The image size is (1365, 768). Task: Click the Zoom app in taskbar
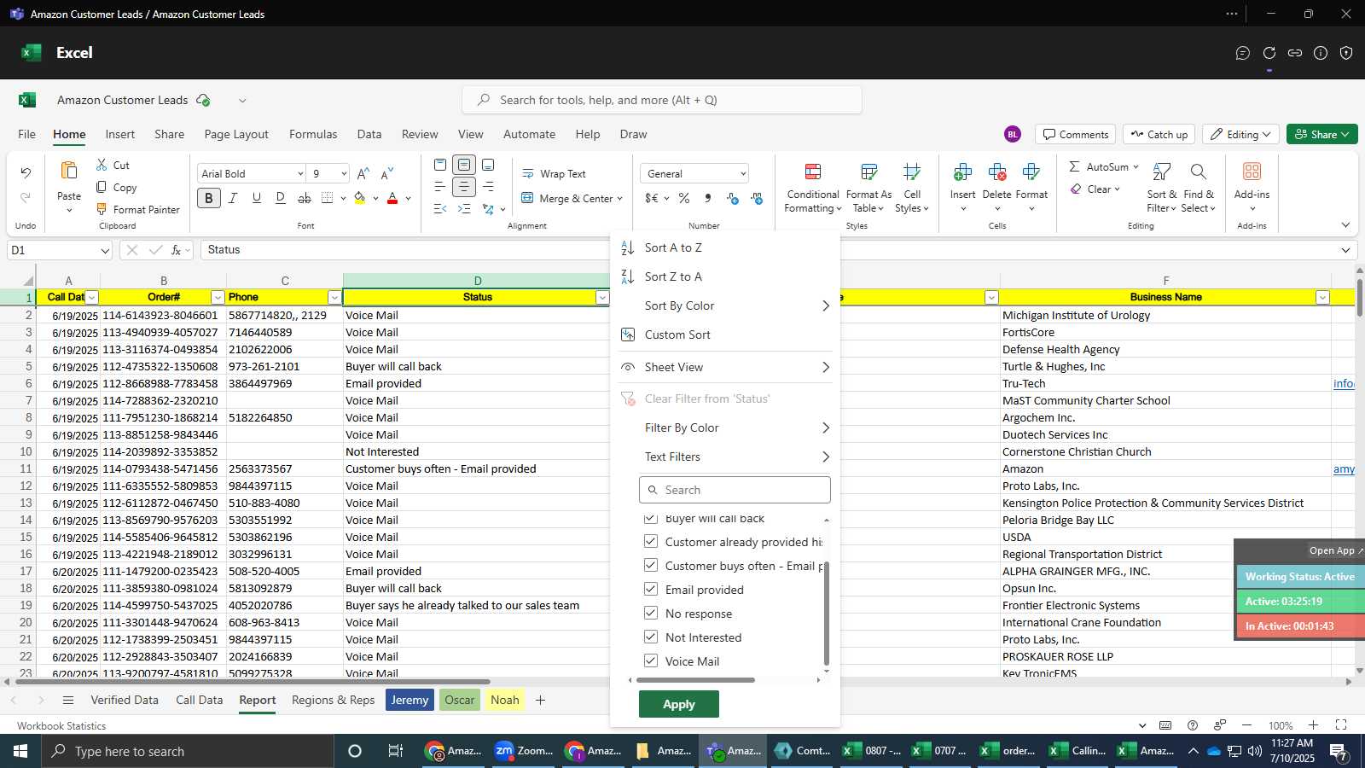coord(524,751)
